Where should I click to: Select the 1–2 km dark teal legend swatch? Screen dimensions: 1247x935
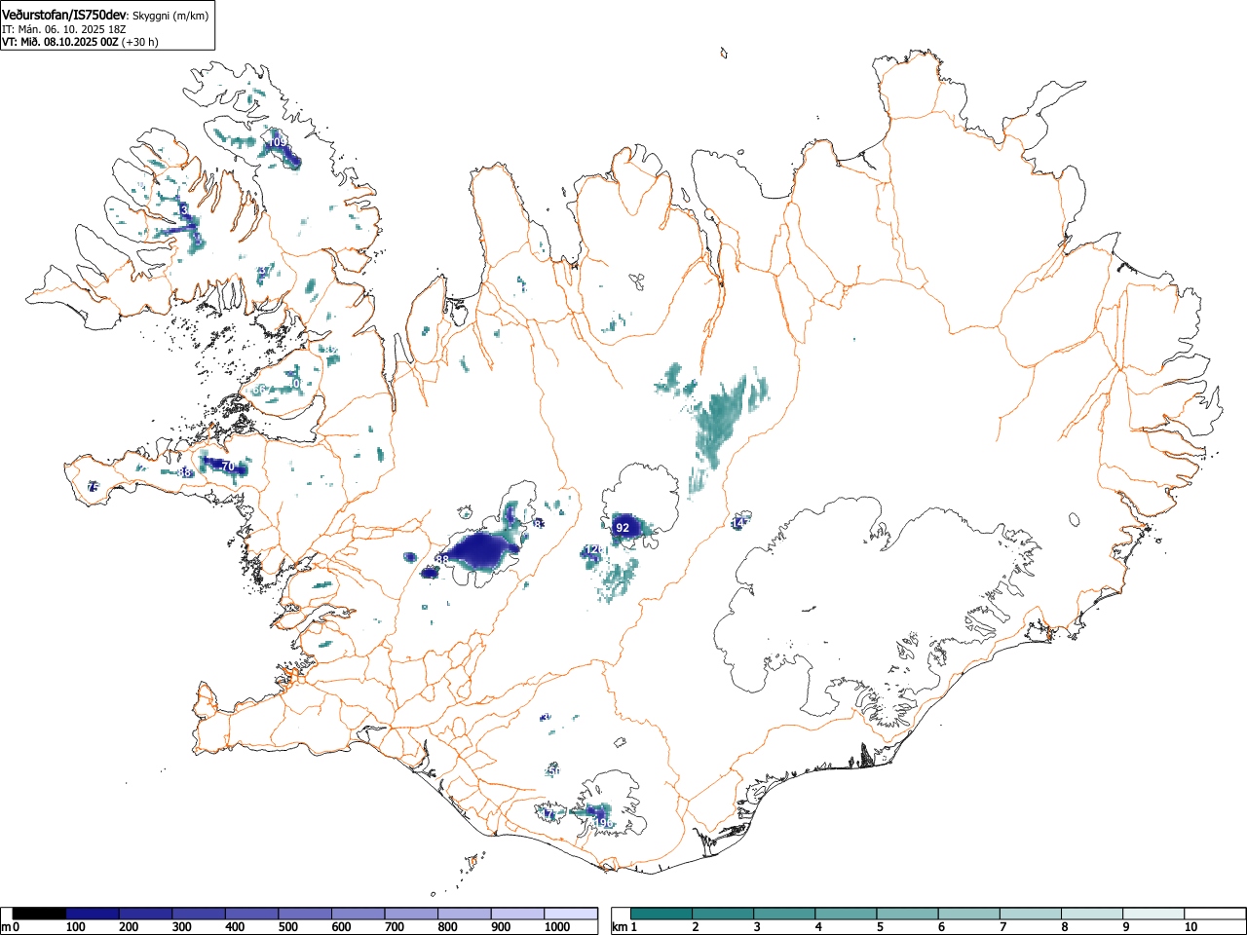[662, 914]
